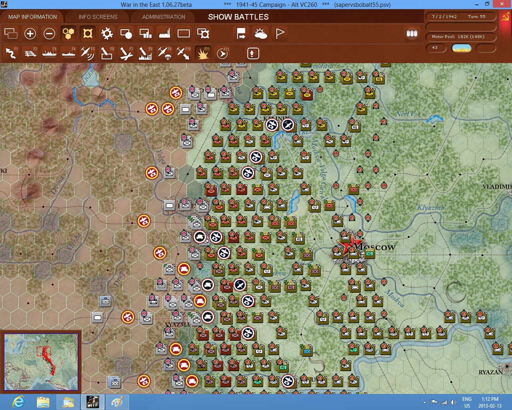
Task: Select the F5 air recon icon
Action: pos(88,53)
